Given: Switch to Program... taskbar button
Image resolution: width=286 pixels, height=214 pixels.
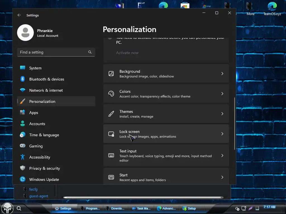Looking at the screenshot, I should click(91, 208).
